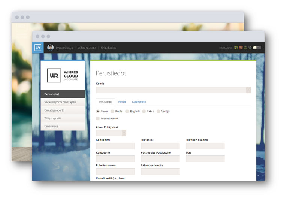Select the Venäjä radio button
The width and height of the screenshot is (284, 200).
[x=158, y=111]
